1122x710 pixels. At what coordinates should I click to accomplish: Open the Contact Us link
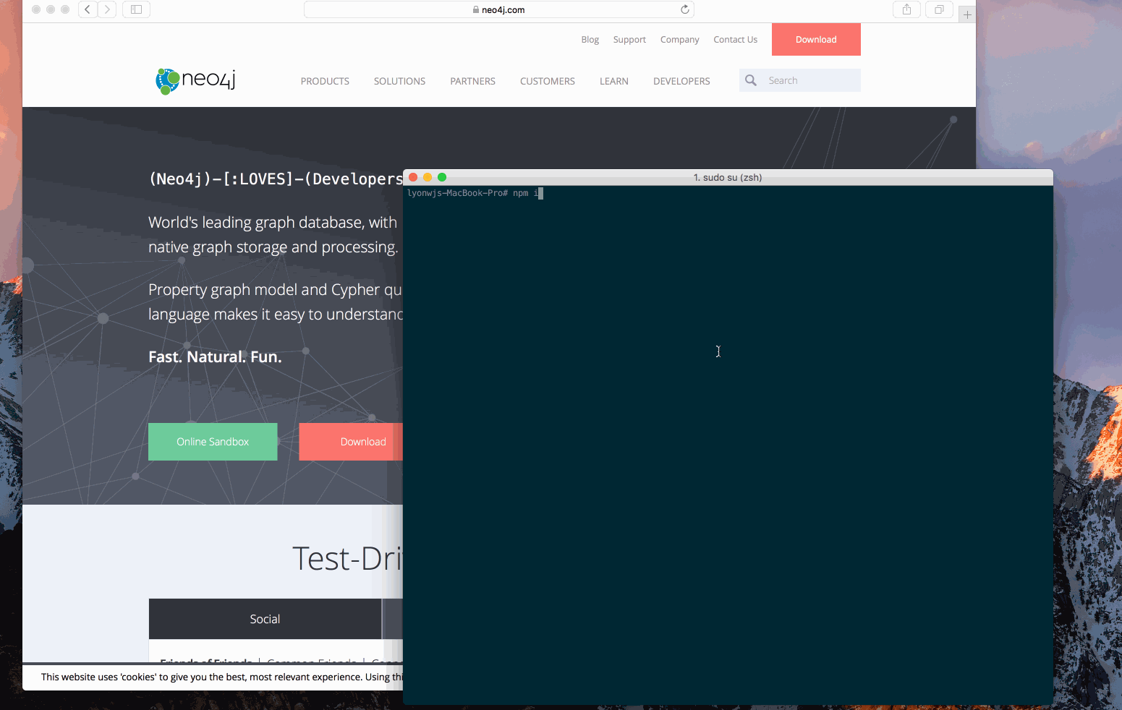tap(735, 40)
